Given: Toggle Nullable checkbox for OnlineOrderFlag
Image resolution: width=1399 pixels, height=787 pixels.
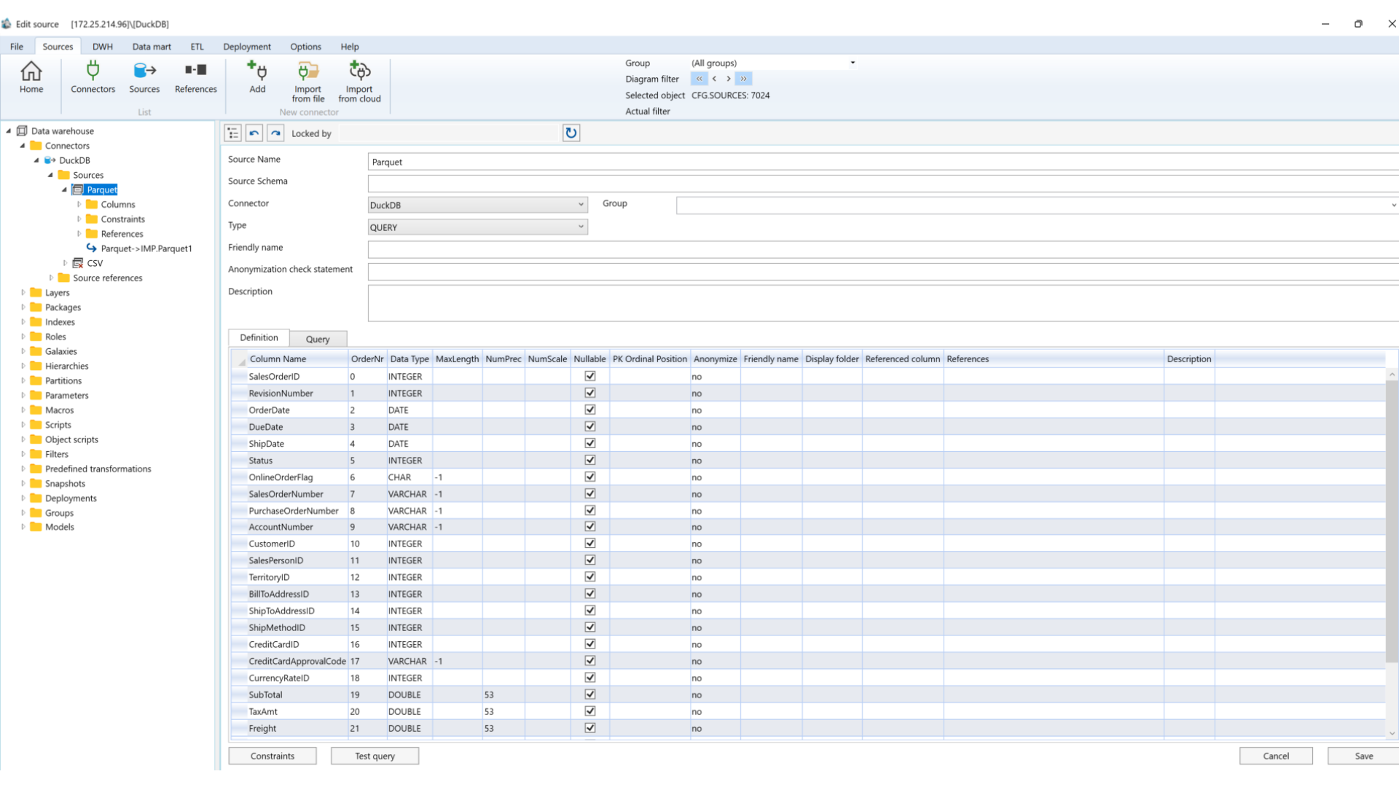Looking at the screenshot, I should click(x=590, y=477).
